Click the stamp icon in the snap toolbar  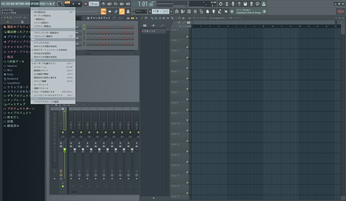(128, 11)
